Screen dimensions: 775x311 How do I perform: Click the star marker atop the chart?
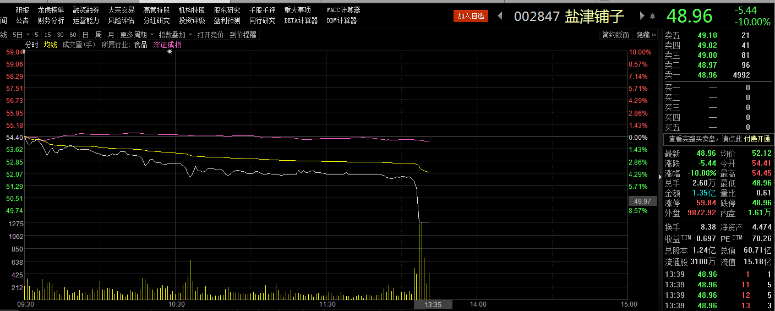[170, 52]
